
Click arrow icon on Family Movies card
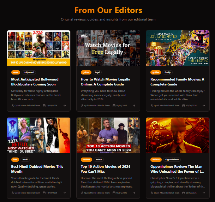[204, 106]
